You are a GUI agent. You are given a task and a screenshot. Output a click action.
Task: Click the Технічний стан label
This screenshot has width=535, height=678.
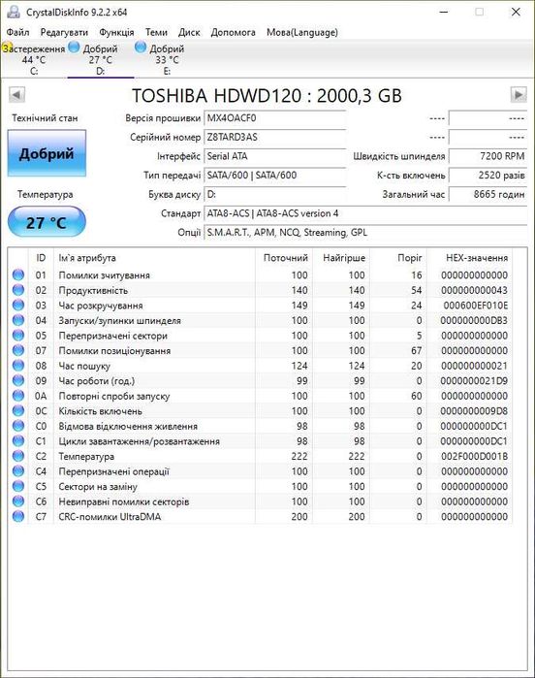(x=45, y=118)
